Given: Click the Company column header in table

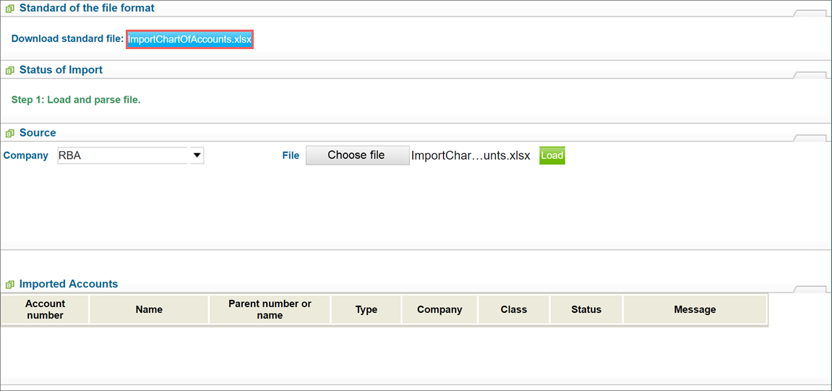Looking at the screenshot, I should [440, 310].
